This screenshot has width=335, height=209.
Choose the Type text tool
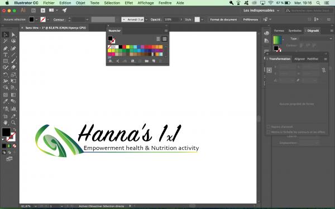point(6,55)
